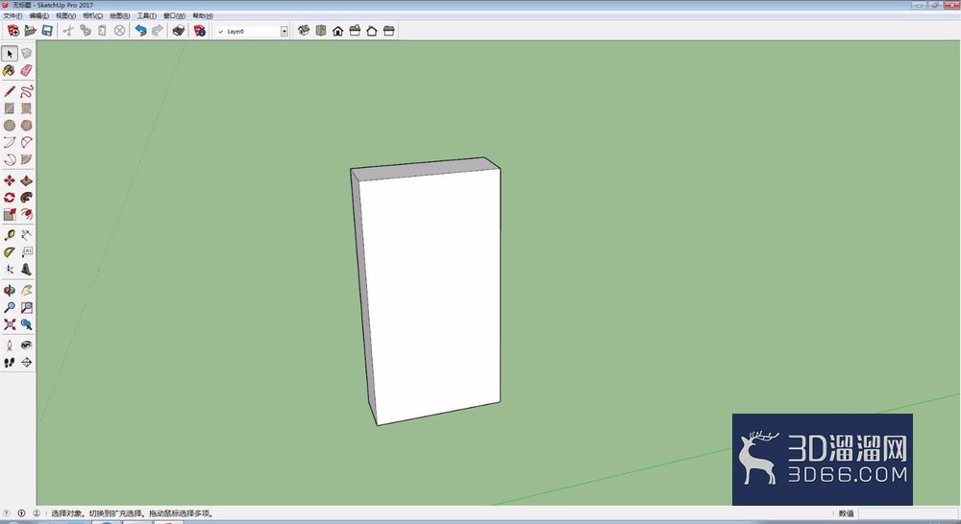Open the 窗口(W) menu
Screen dimensions: 961x524
point(174,16)
